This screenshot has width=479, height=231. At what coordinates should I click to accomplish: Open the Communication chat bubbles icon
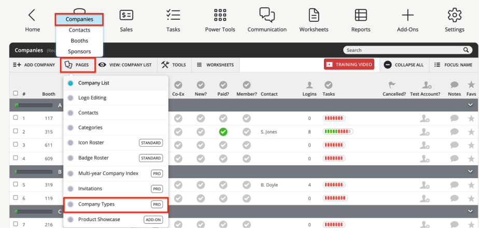pos(267,15)
